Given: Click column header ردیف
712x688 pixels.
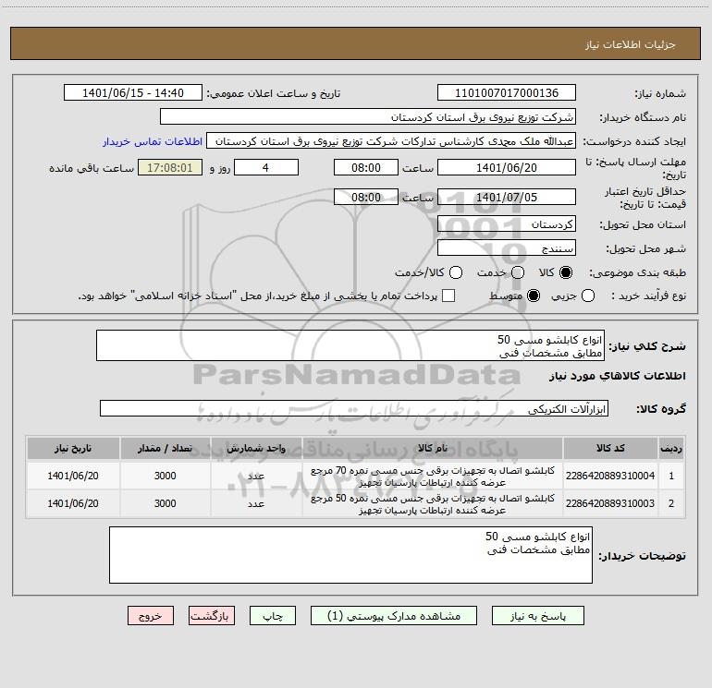Looking at the screenshot, I should click(671, 448).
